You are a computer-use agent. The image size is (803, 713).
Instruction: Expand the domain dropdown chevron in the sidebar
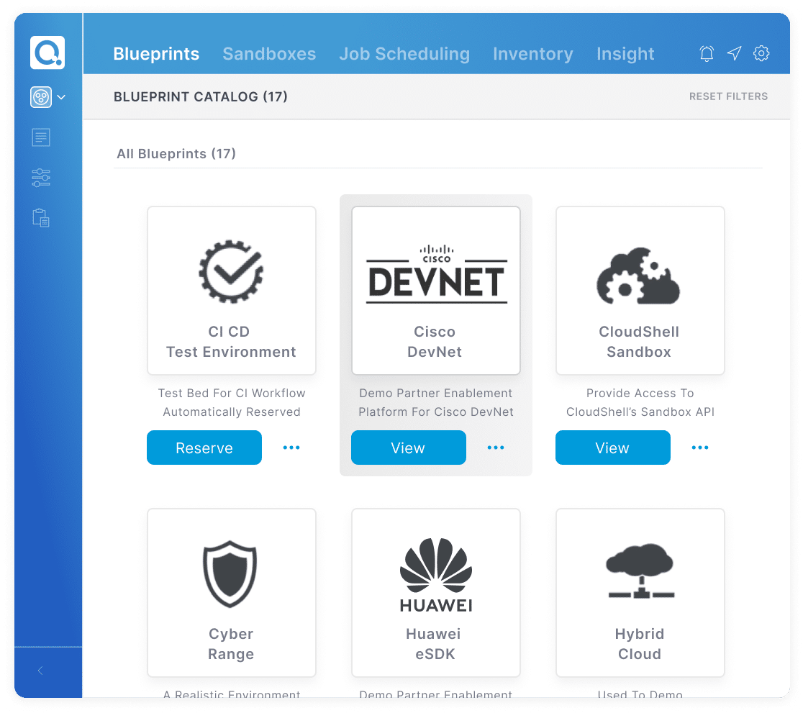tap(61, 97)
